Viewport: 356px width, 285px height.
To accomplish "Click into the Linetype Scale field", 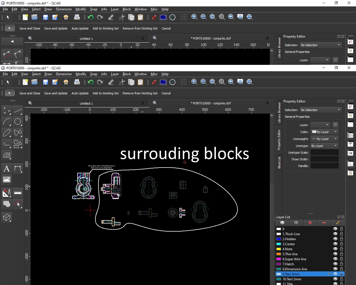I will point(324,153).
